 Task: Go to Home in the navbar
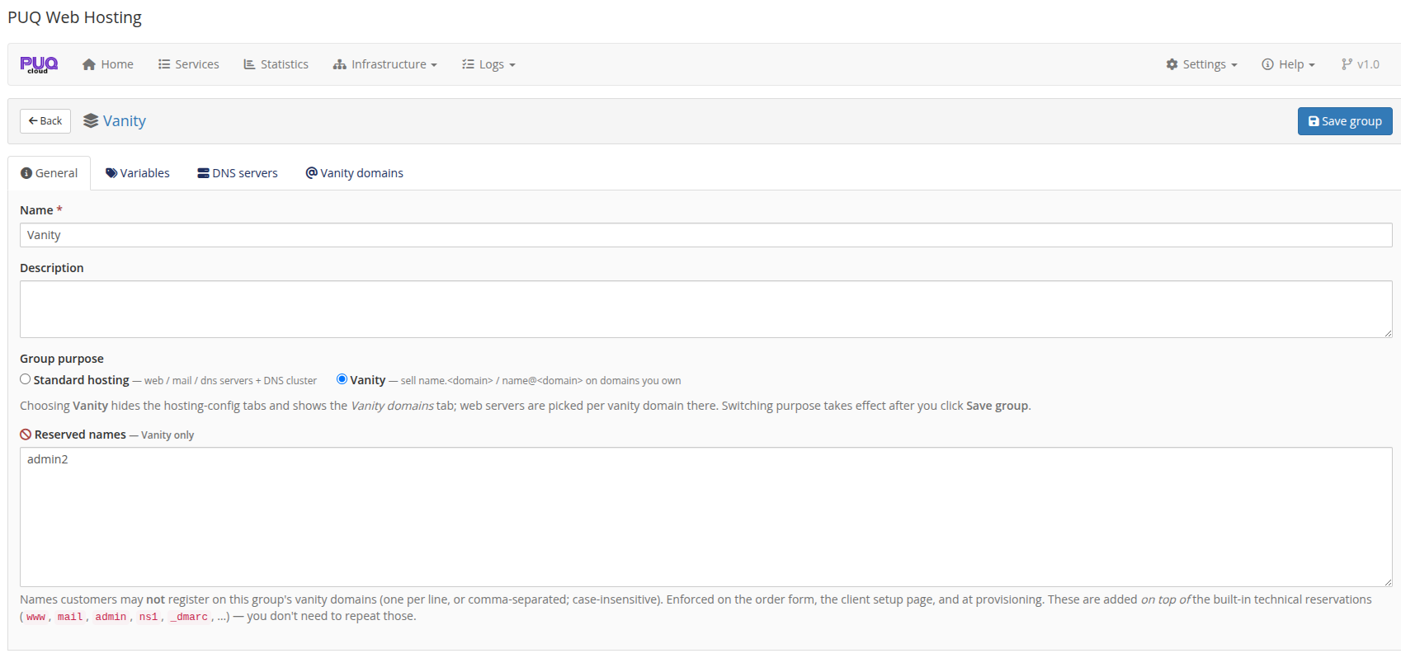(x=108, y=64)
